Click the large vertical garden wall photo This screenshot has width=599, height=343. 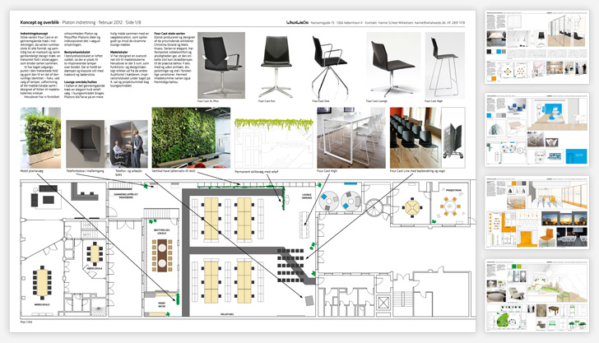(191, 137)
